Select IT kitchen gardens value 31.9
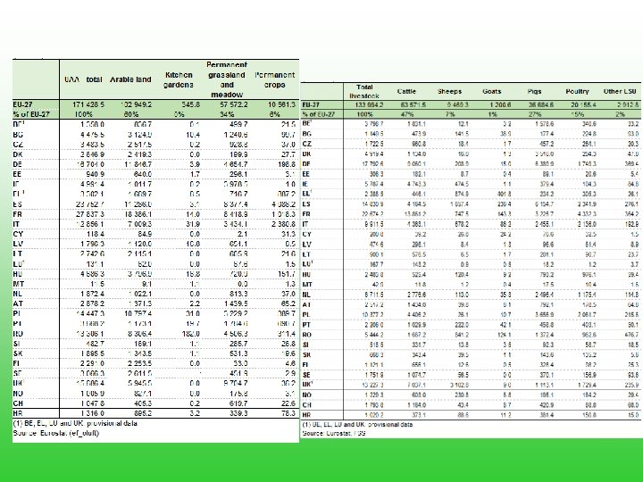The image size is (643, 482). point(193,224)
